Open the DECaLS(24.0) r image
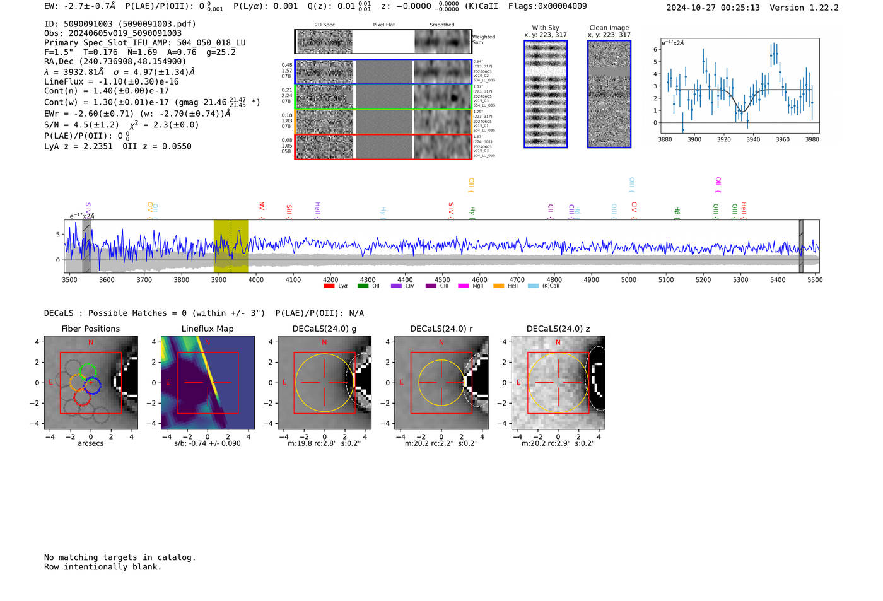Image resolution: width=883 pixels, height=601 pixels. (x=441, y=382)
